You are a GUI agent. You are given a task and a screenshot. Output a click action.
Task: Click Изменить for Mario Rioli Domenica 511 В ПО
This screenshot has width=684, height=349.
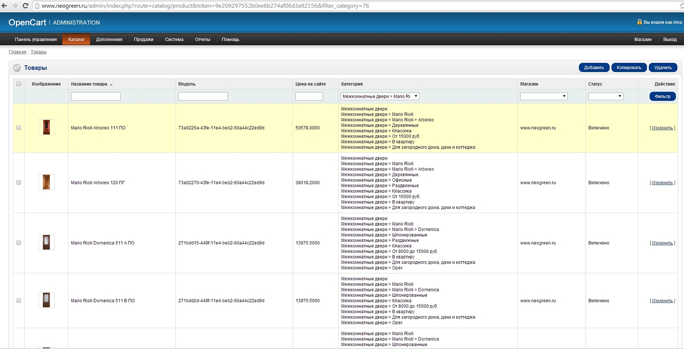[663, 301]
